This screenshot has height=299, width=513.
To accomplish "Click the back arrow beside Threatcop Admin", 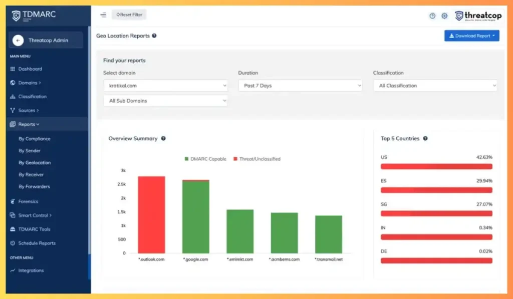I will pos(18,40).
